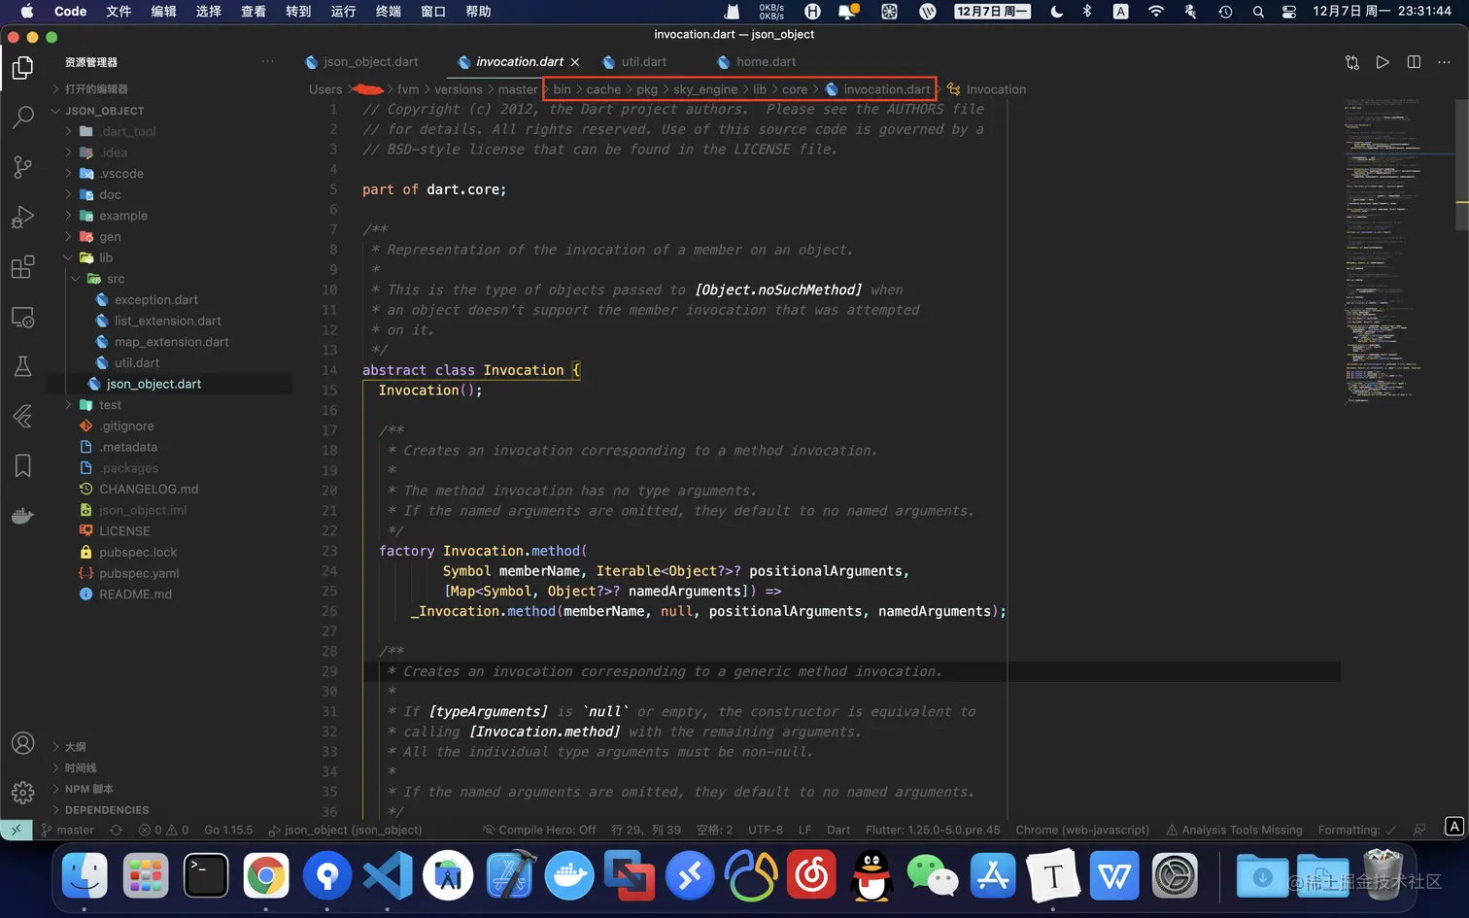The height and width of the screenshot is (918, 1469).
Task: Toggle Compile Hero Off in status bar
Action: pos(539,830)
